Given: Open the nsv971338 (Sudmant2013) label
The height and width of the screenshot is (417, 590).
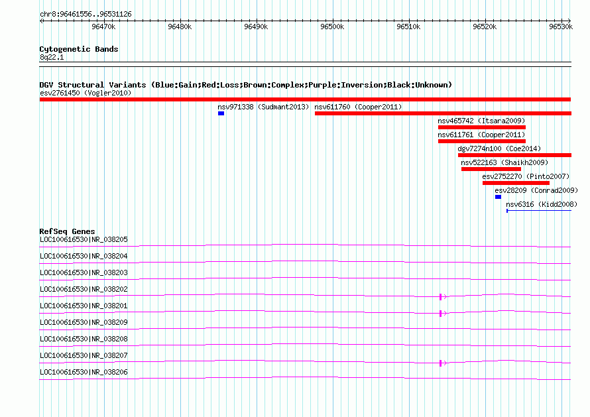Looking at the screenshot, I should [263, 107].
